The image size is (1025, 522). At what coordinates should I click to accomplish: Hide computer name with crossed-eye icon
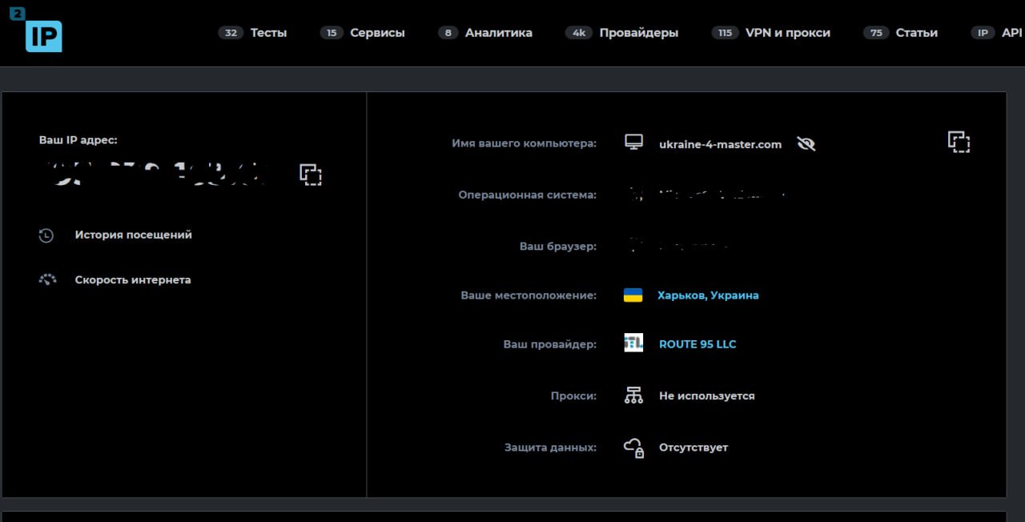point(806,144)
